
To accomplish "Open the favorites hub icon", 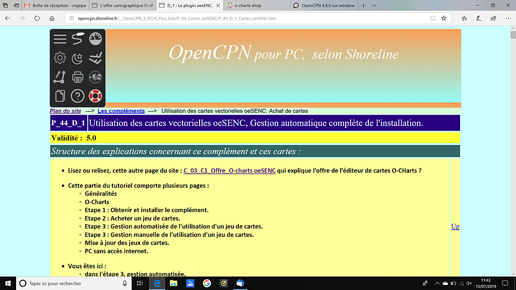I will click(x=464, y=19).
